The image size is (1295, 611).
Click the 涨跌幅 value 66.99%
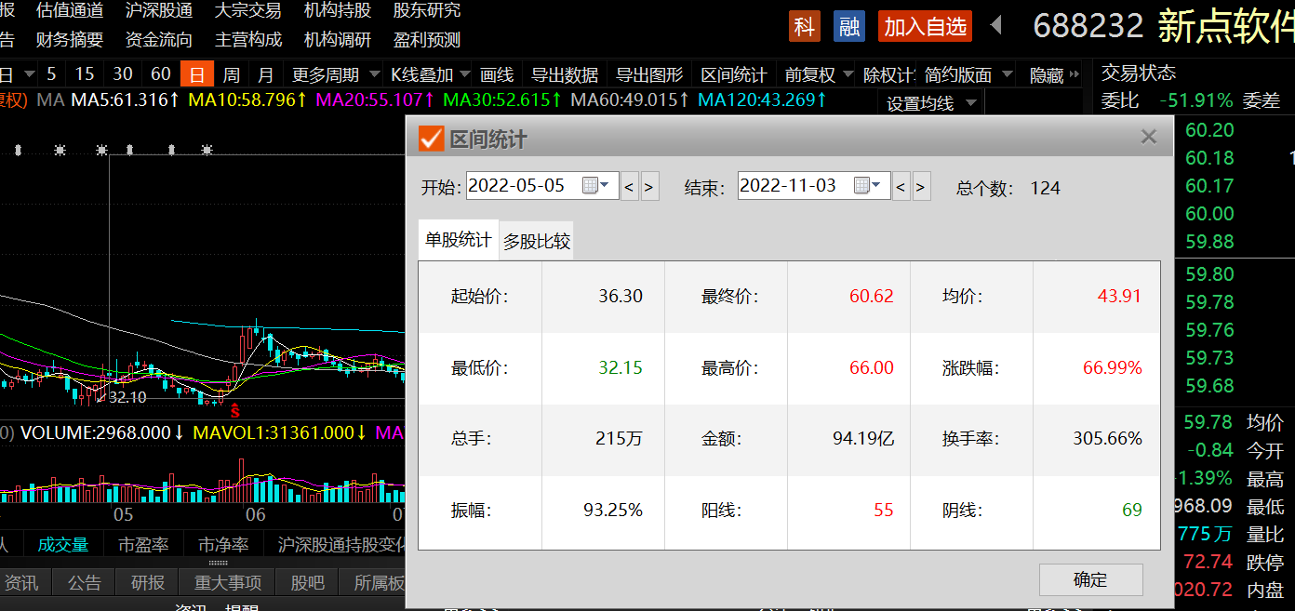(1112, 367)
